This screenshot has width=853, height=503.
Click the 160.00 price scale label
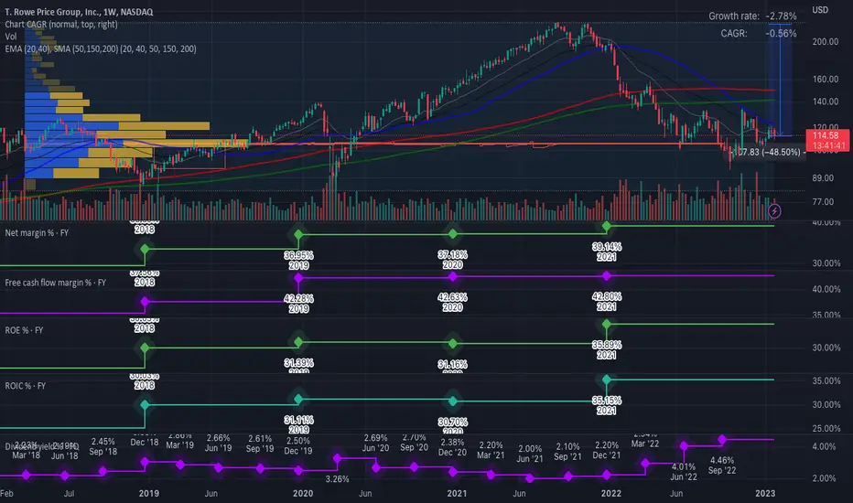click(826, 80)
